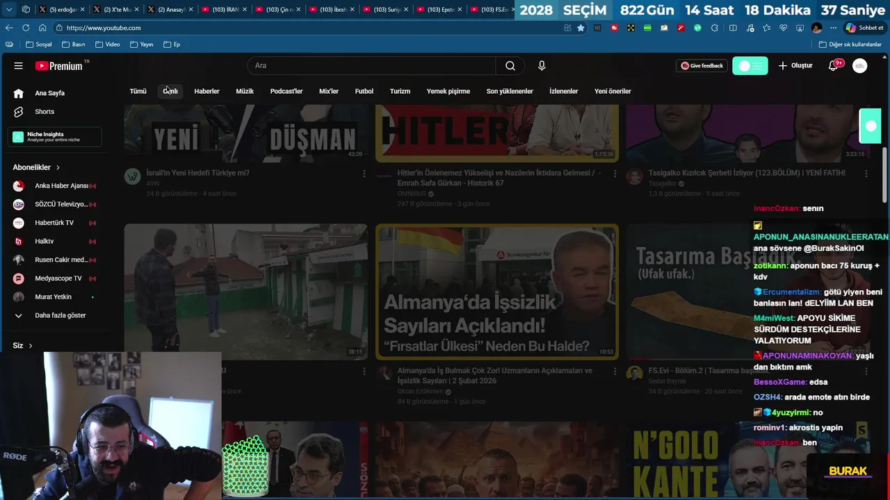
Task: Open browser settings three-dot menu
Action: [833, 28]
